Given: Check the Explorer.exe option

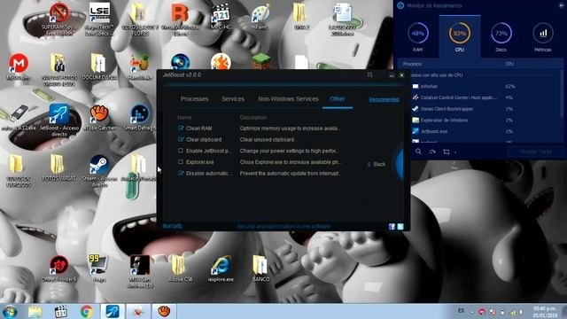Looking at the screenshot, I should pos(181,161).
